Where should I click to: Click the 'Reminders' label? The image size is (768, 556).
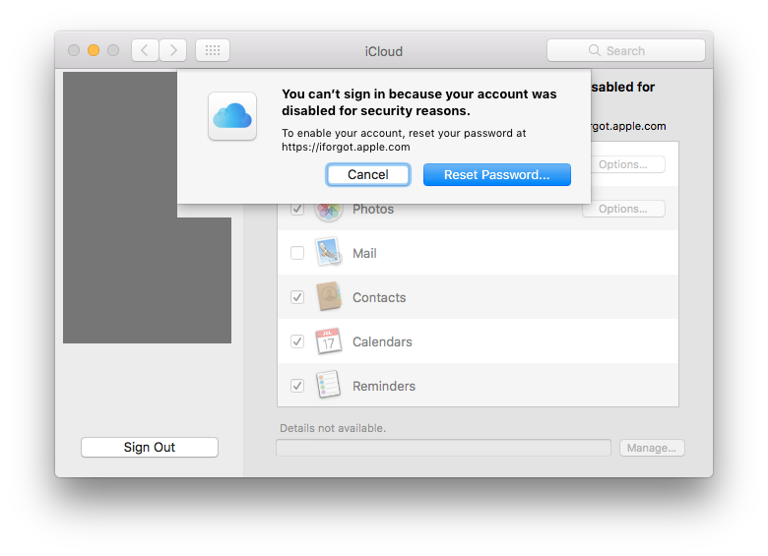pos(384,386)
